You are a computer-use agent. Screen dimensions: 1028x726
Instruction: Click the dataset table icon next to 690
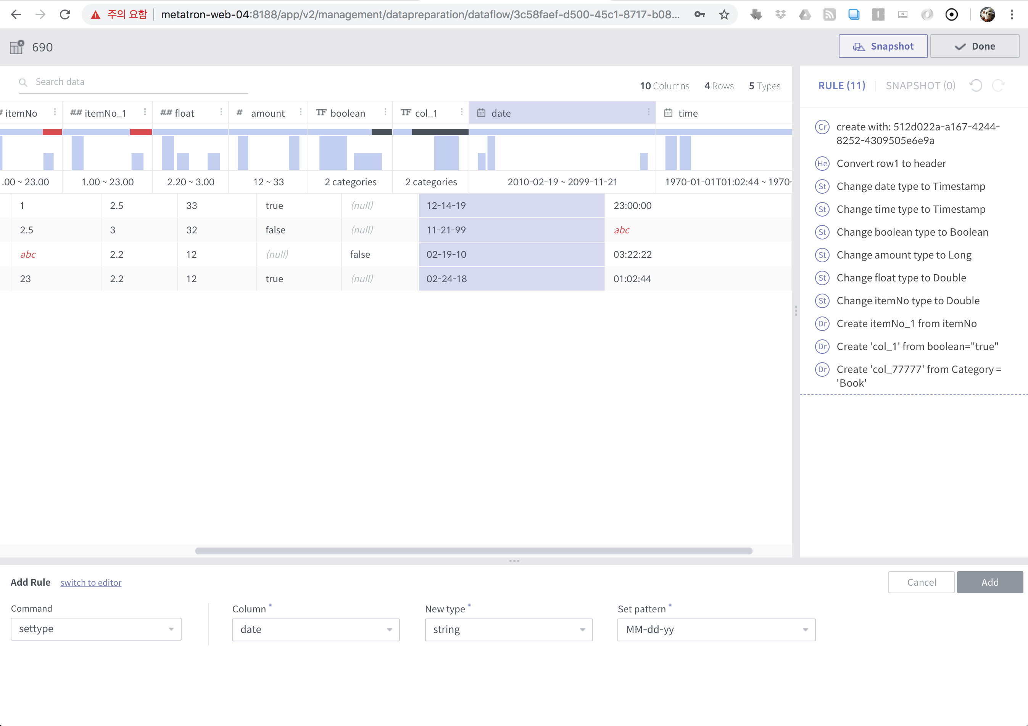click(17, 47)
